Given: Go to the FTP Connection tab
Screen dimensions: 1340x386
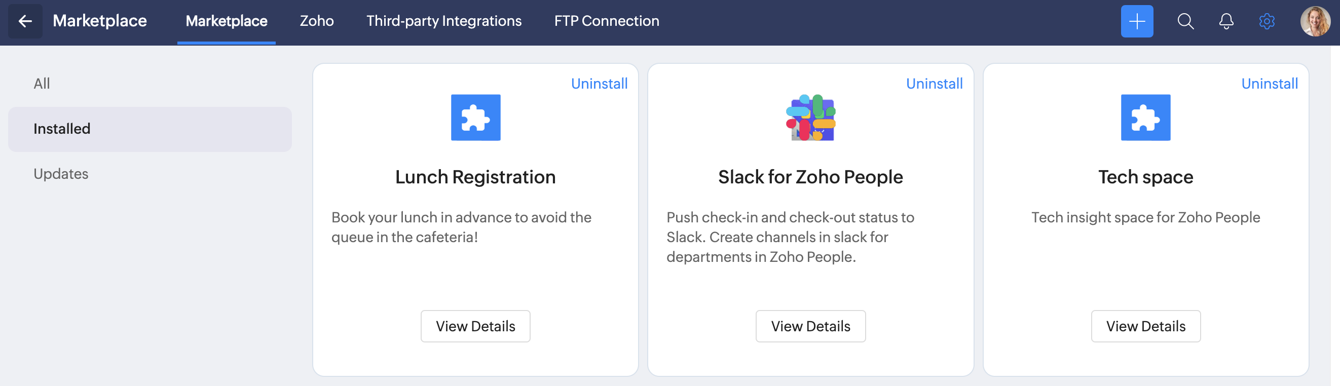Looking at the screenshot, I should tap(607, 21).
